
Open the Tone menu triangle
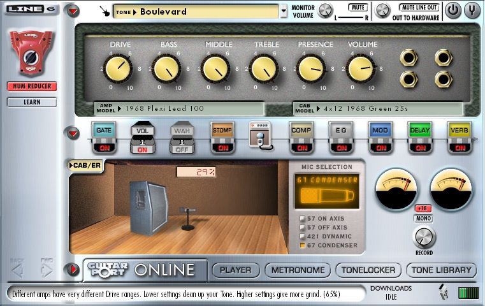click(x=134, y=12)
